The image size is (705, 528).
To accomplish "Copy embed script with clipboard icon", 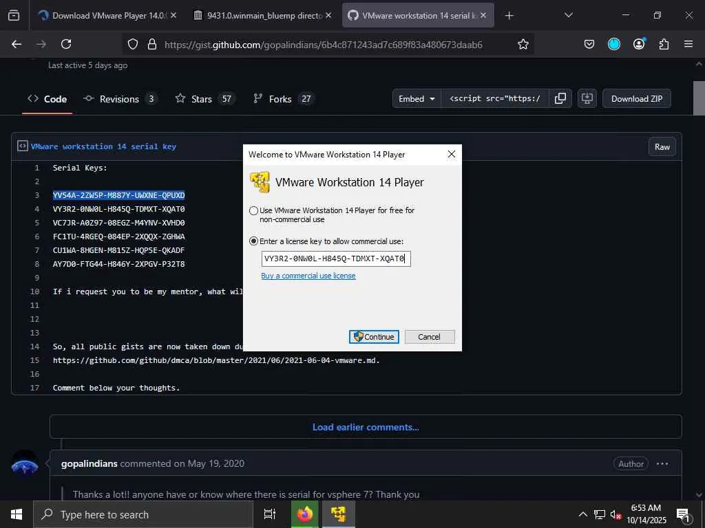I will point(560,98).
